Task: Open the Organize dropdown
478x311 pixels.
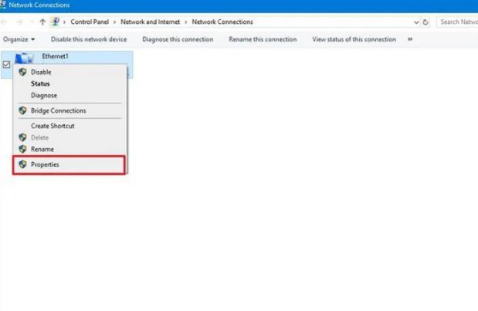Action: (19, 39)
